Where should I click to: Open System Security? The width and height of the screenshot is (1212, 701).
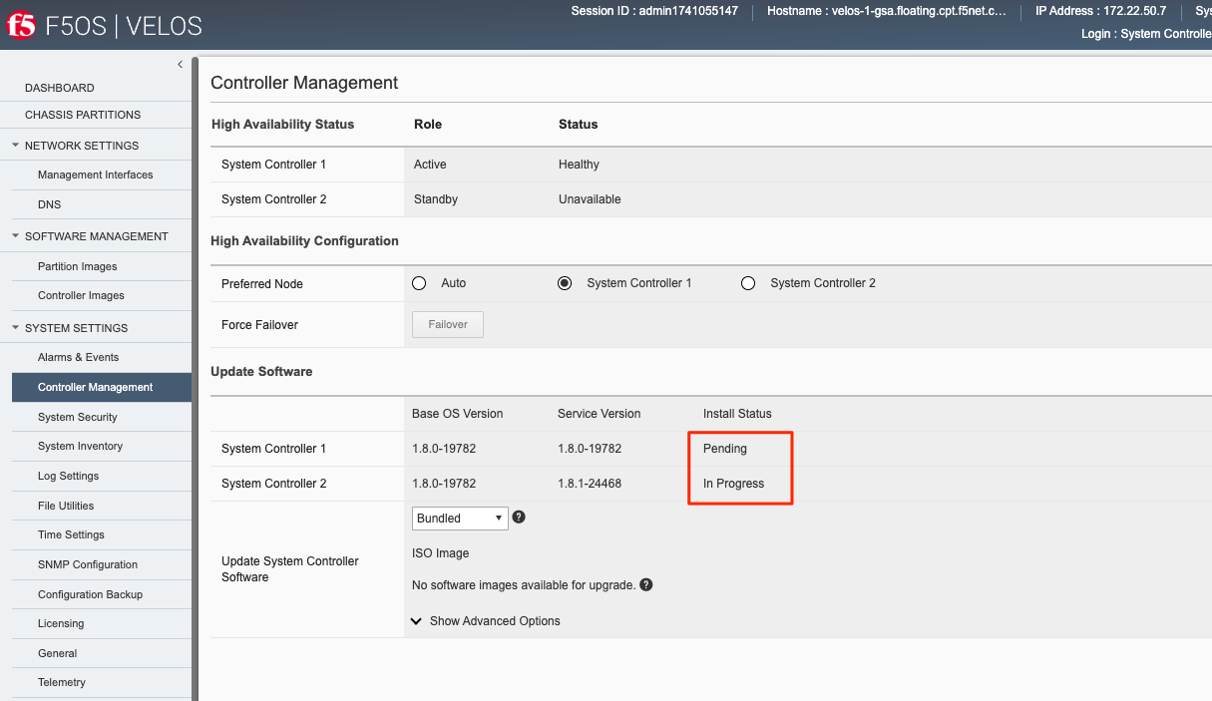[x=78, y=417]
